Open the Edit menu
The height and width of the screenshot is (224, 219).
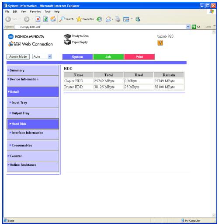15,12
